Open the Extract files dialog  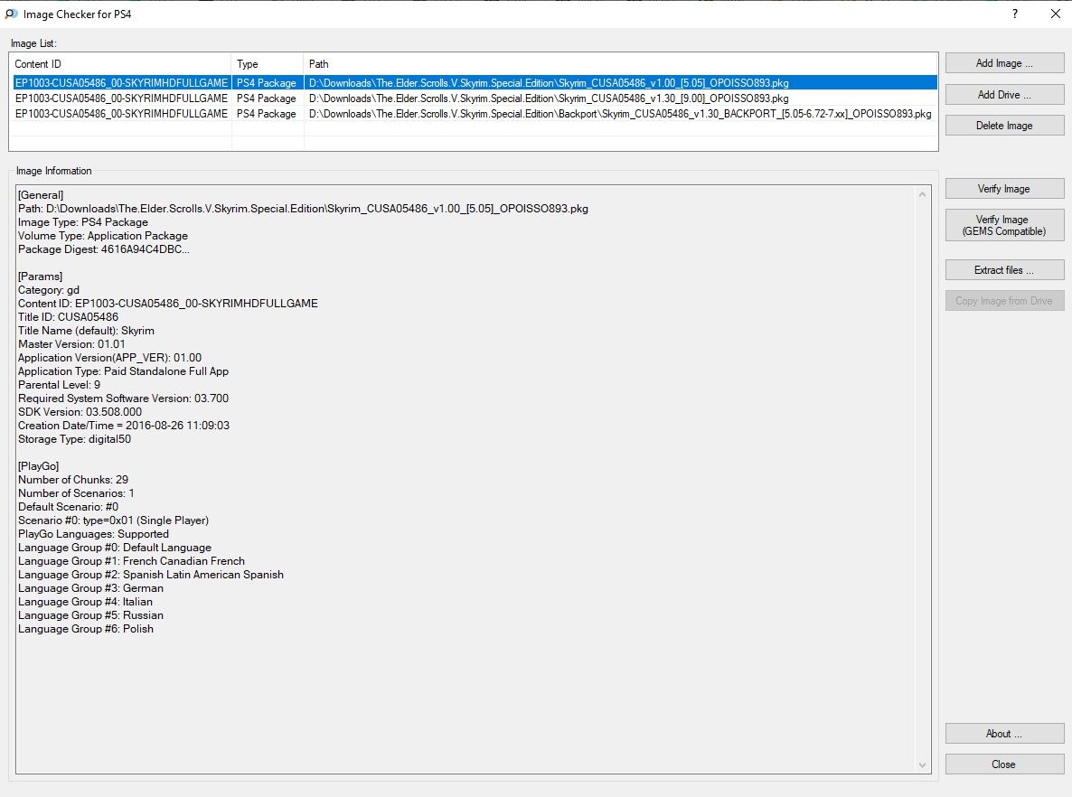(x=1004, y=270)
